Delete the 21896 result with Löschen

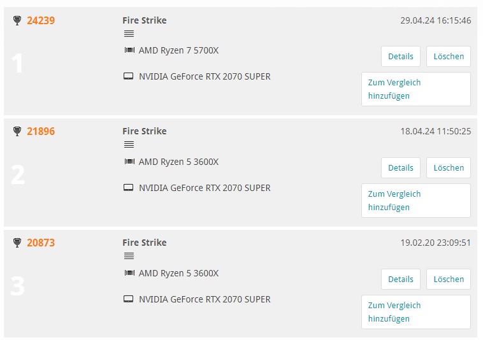(449, 167)
